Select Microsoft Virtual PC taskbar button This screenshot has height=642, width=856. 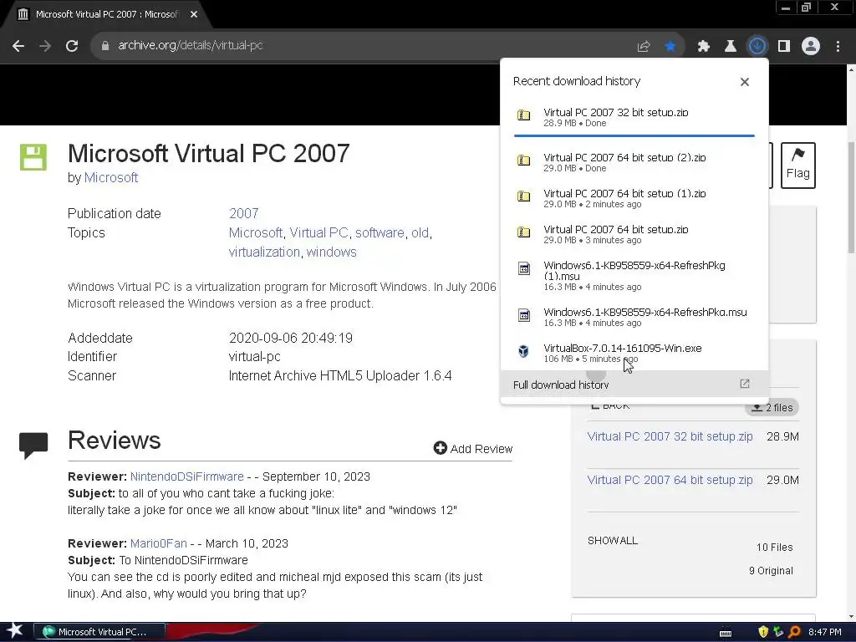point(99,632)
